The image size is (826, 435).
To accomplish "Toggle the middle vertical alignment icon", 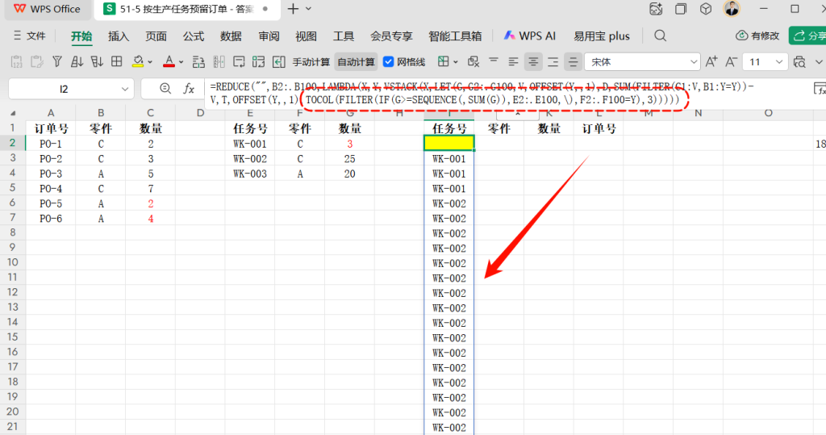I will click(x=573, y=62).
